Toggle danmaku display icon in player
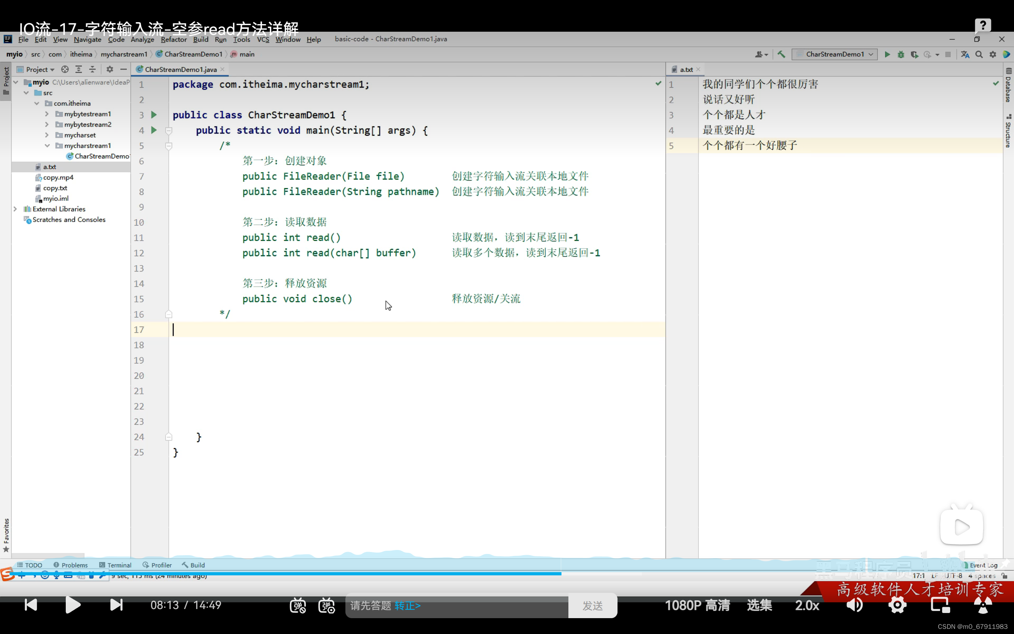Screen dimensions: 1014x634 pos(297,605)
